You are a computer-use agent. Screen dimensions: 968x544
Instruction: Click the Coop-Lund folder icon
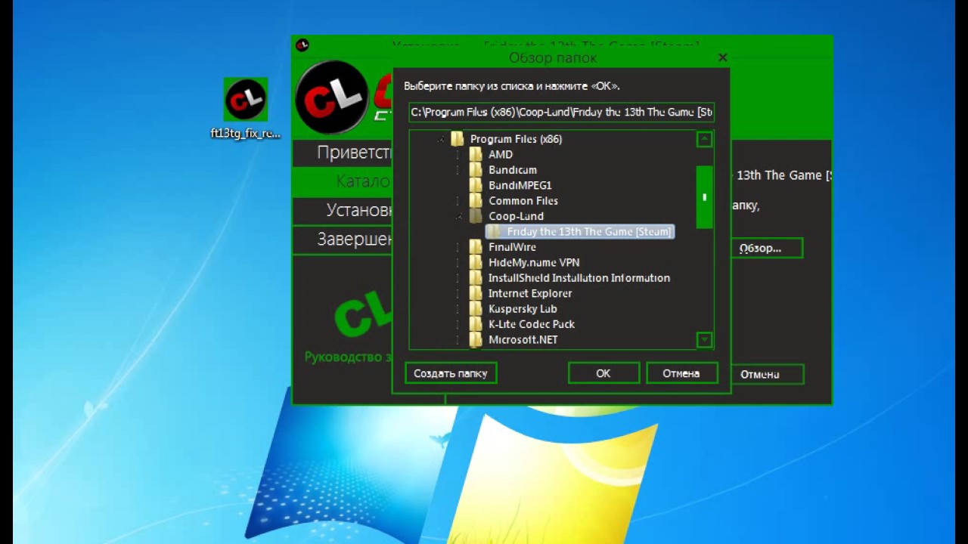pyautogui.click(x=475, y=216)
